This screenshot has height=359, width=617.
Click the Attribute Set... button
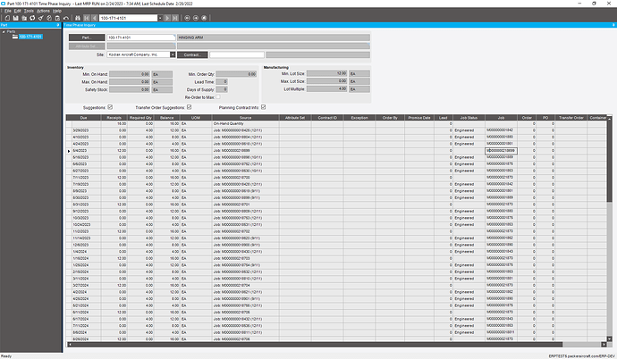tap(87, 46)
